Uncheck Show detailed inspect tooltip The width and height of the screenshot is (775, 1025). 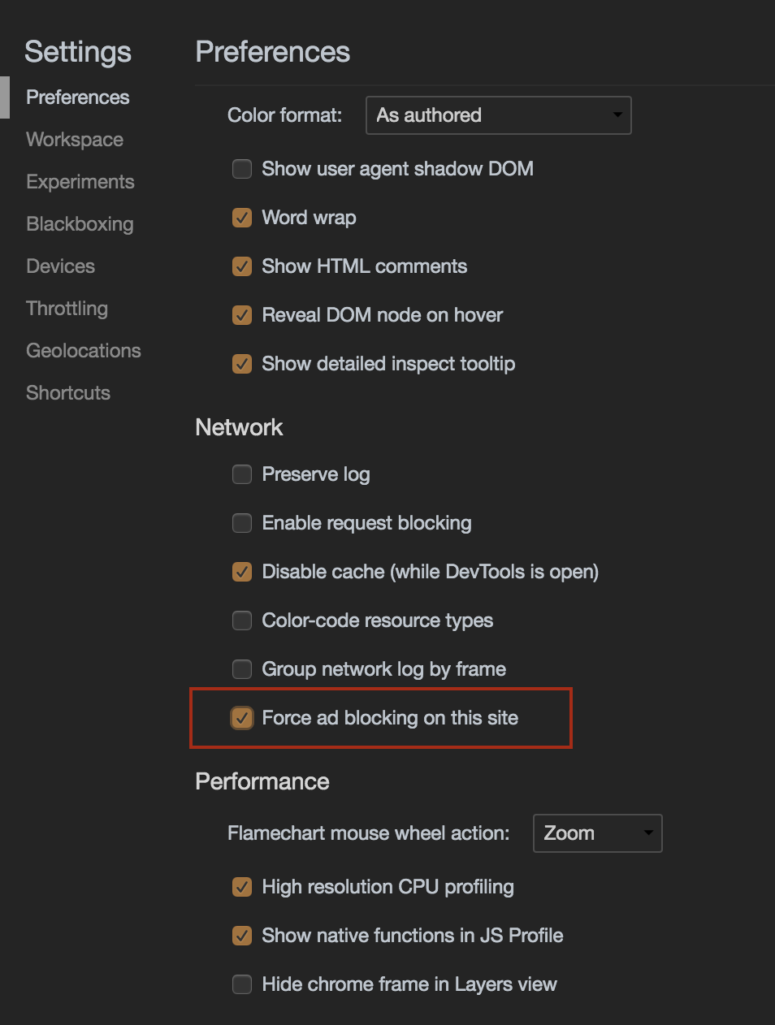242,364
